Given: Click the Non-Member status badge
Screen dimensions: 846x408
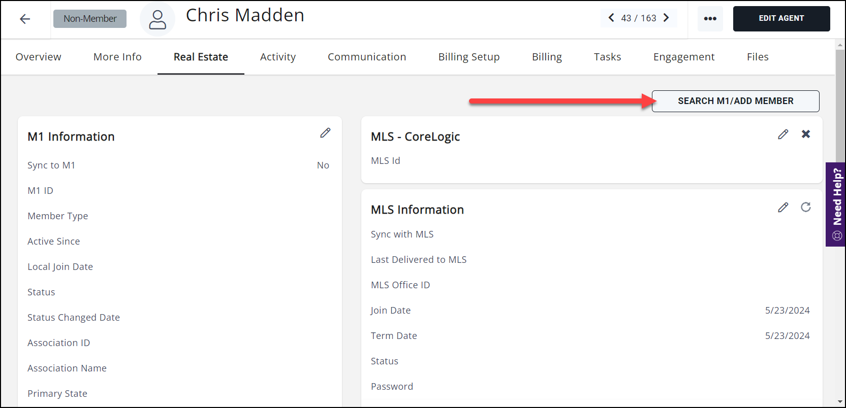Looking at the screenshot, I should click(90, 19).
